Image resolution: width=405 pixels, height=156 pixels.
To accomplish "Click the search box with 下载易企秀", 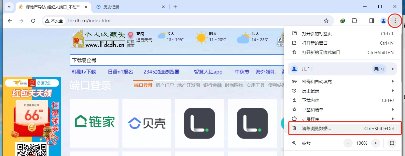I will 177,60.
